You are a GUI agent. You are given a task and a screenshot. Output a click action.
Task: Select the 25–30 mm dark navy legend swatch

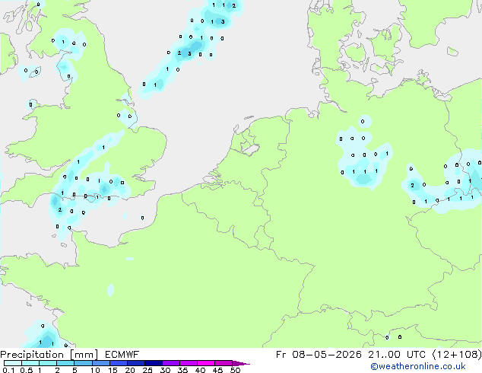pos(154,363)
